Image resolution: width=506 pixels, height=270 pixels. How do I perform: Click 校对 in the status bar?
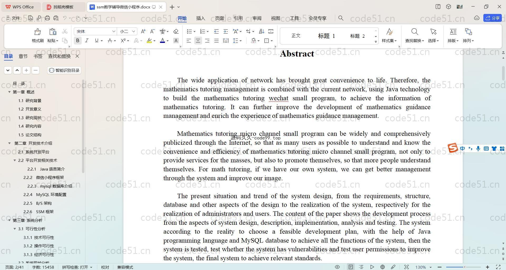(x=105, y=267)
